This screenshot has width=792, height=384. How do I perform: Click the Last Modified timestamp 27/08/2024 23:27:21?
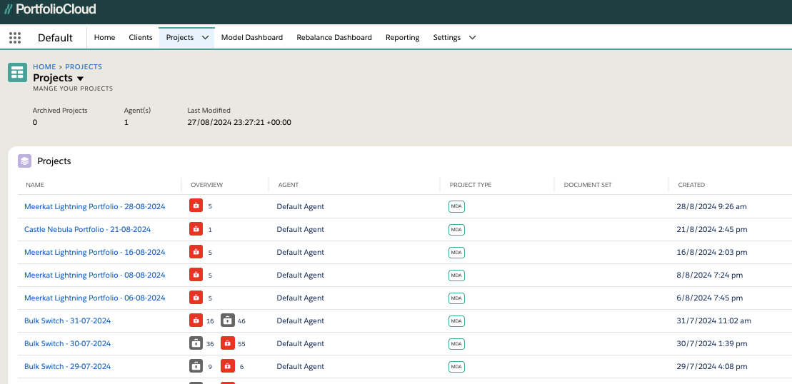pos(239,122)
